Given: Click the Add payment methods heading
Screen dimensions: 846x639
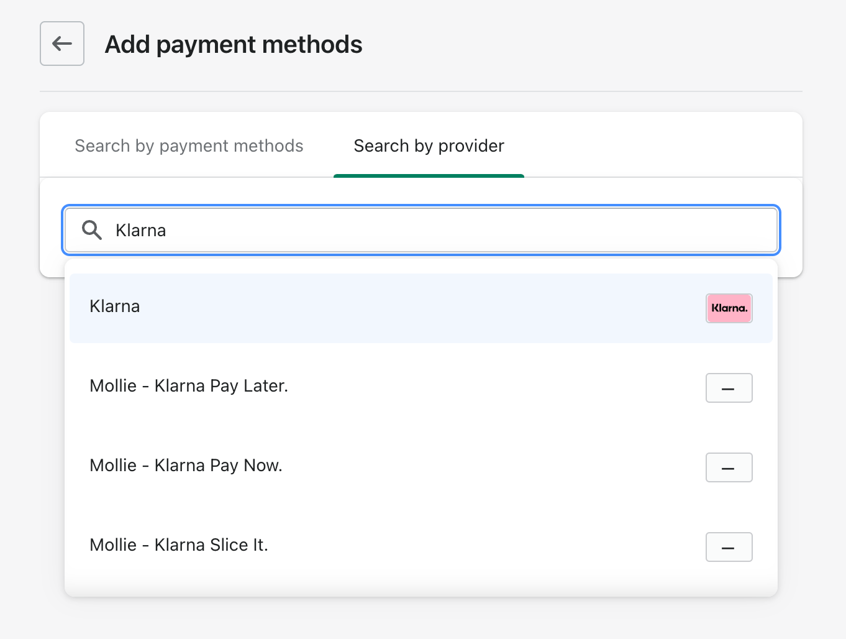Looking at the screenshot, I should 234,45.
